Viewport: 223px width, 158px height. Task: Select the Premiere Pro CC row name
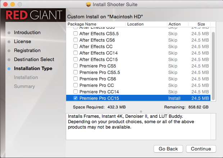point(96,85)
